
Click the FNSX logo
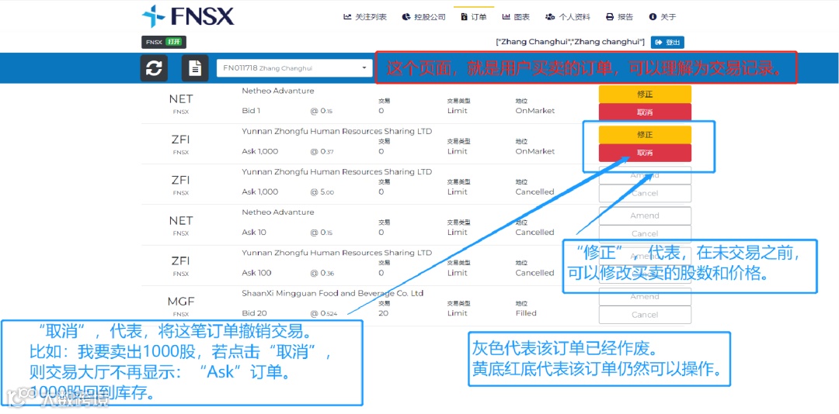[188, 16]
